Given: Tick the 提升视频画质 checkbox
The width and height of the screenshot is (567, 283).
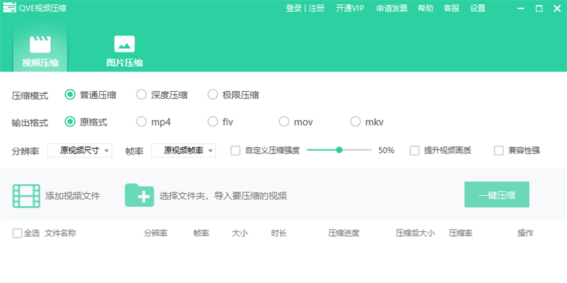Looking at the screenshot, I should click(x=414, y=150).
